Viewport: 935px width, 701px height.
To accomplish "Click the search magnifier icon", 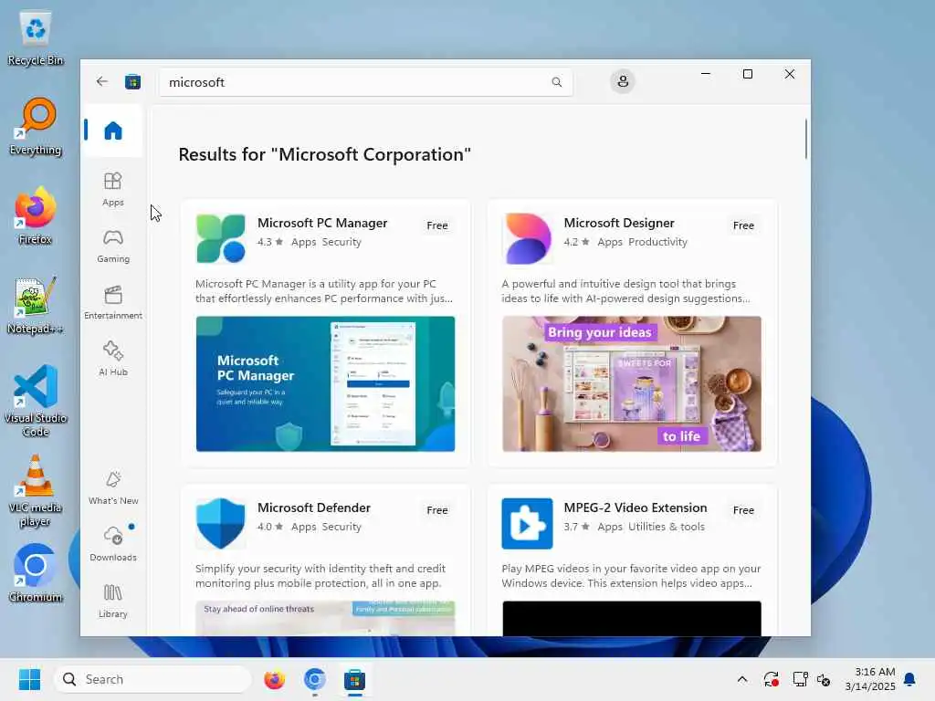I will (556, 82).
